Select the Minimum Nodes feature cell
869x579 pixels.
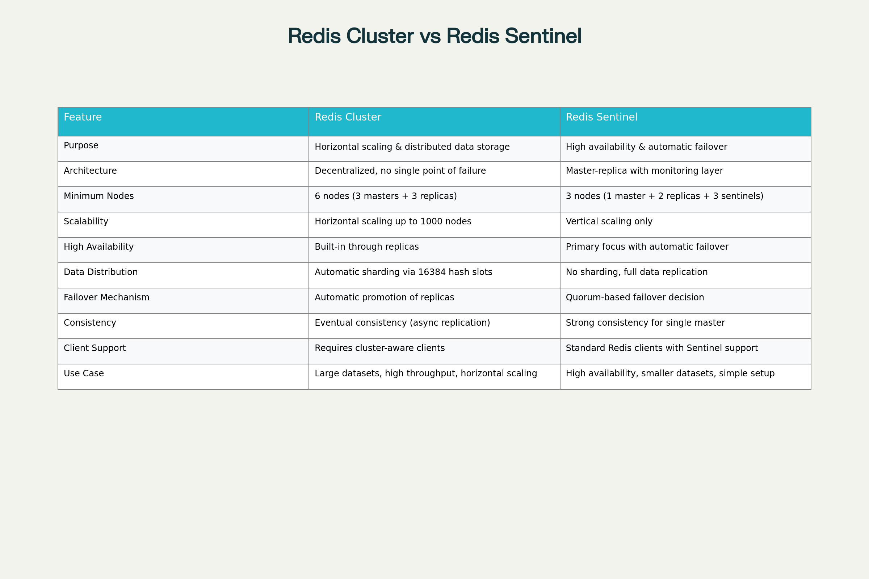click(98, 196)
